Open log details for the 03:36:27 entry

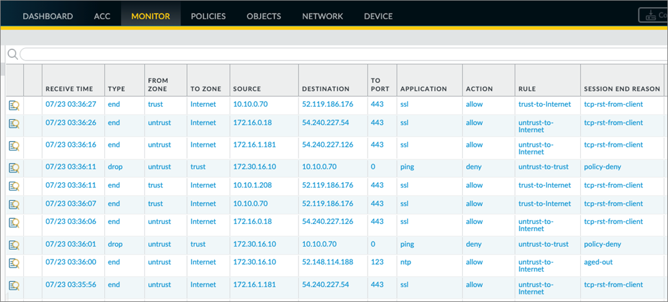(14, 105)
